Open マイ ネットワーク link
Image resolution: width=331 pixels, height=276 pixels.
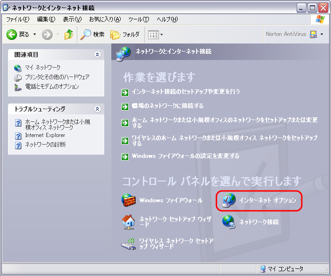[x=42, y=68]
